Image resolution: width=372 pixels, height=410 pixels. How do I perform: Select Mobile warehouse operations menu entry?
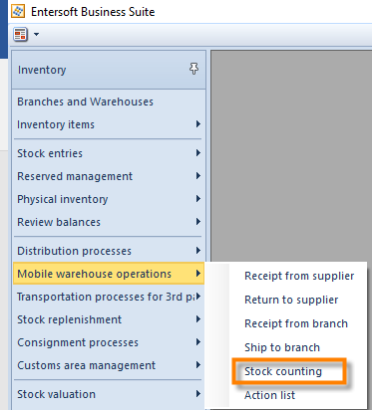[109, 274]
